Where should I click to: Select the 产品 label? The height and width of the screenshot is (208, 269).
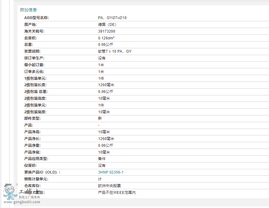(28, 125)
